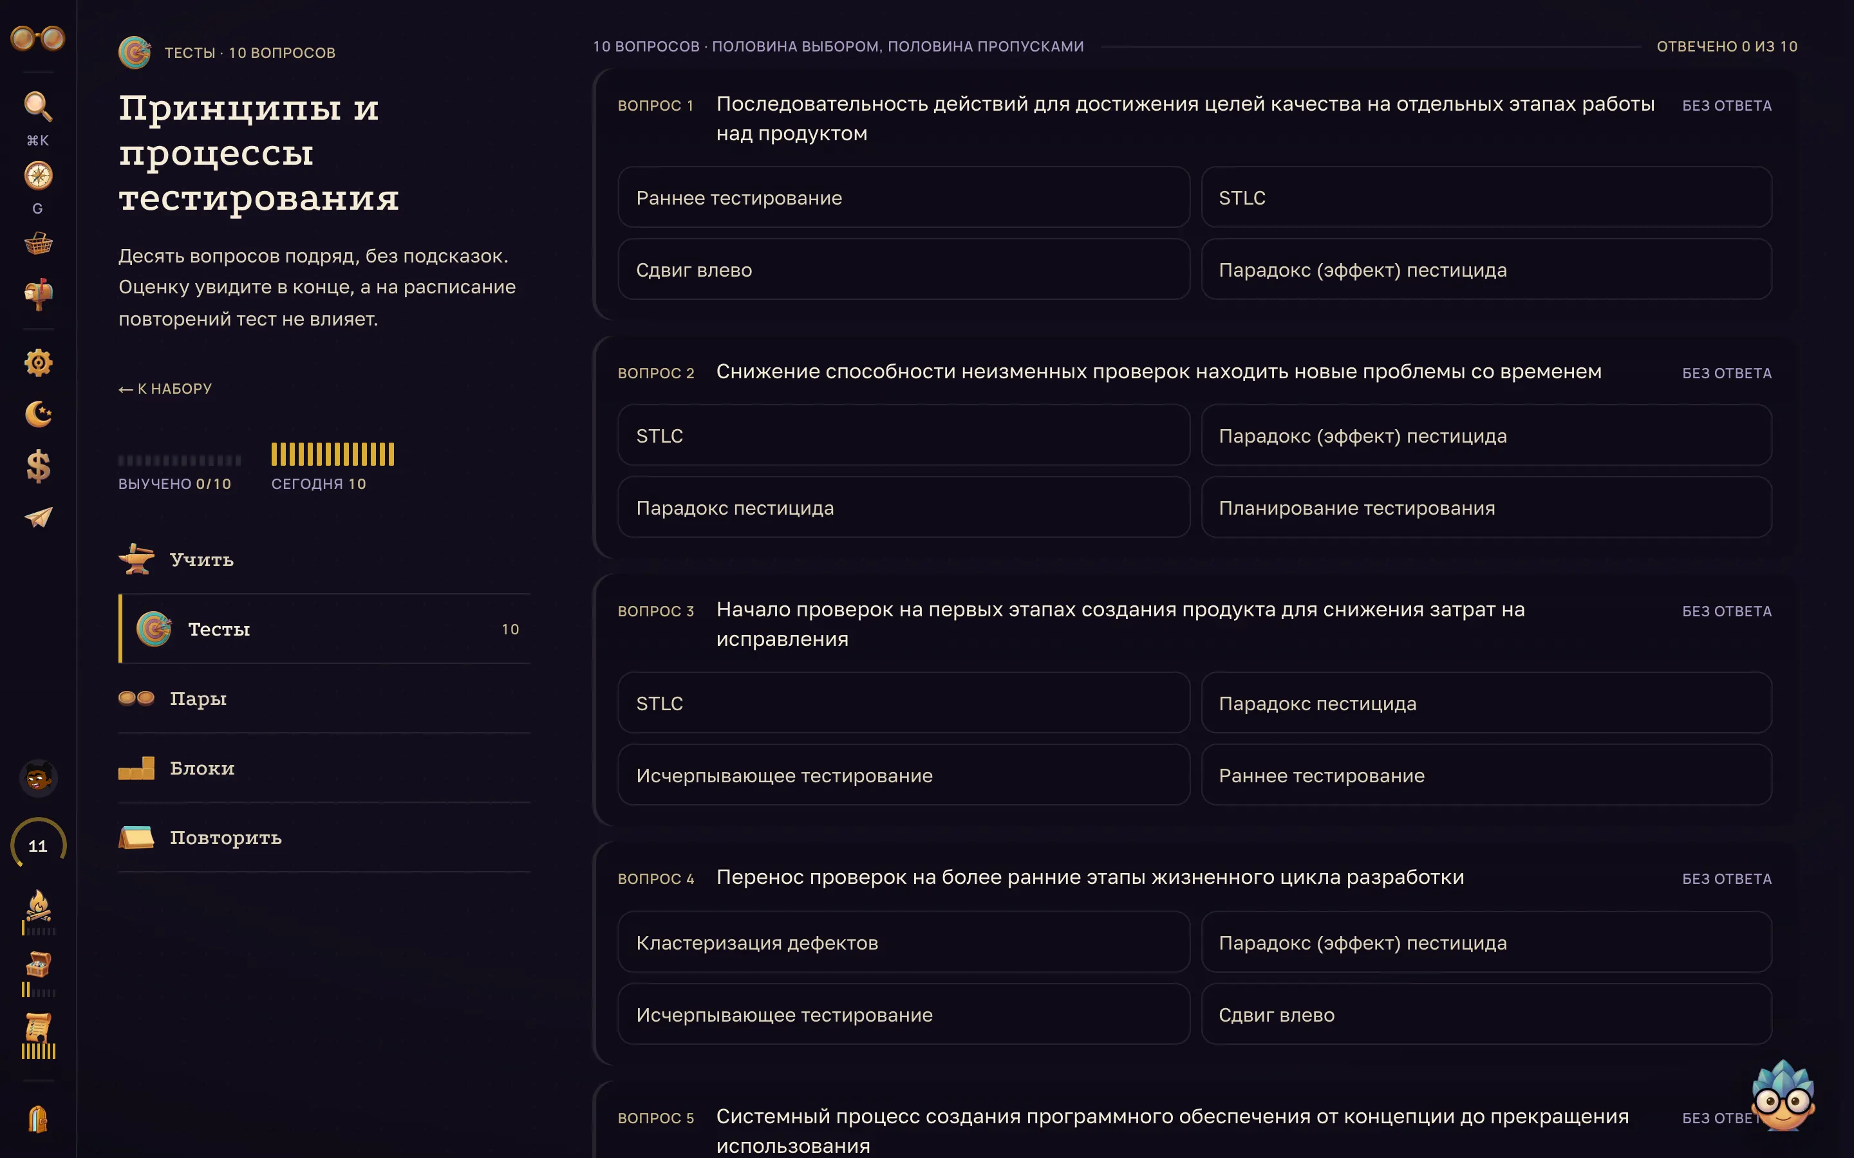
Task: Choose STLC for question 1
Action: (x=1486, y=198)
